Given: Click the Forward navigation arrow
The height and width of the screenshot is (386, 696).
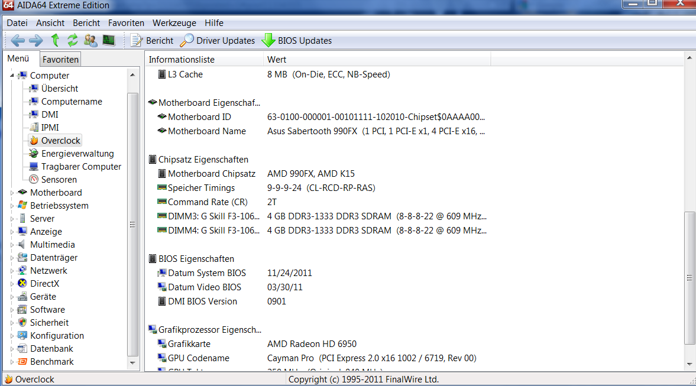Looking at the screenshot, I should 36,41.
